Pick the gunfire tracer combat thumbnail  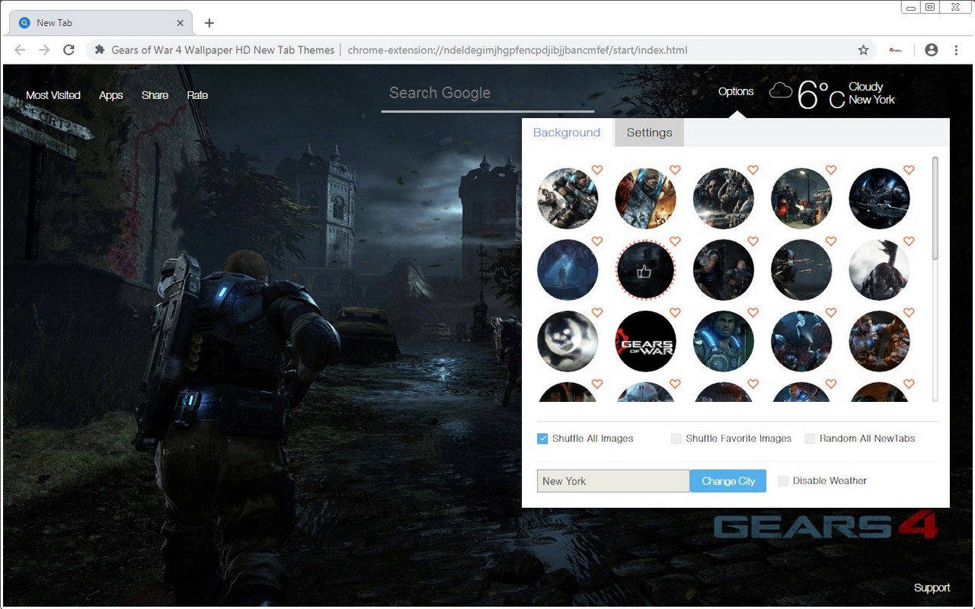pos(801,270)
